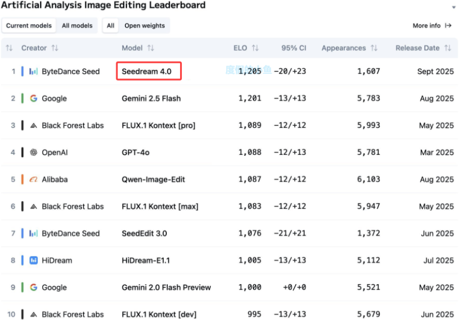Select FLUX.1 Kontext [max] model

[160, 207]
